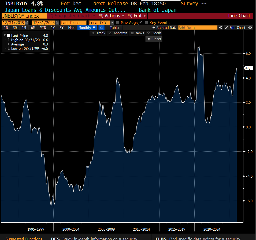Screen dimensions: 256x240
Task: Click the Suggested Functions label
Action: (24, 238)
